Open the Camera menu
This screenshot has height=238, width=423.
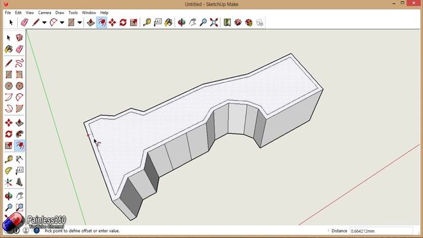coord(44,13)
